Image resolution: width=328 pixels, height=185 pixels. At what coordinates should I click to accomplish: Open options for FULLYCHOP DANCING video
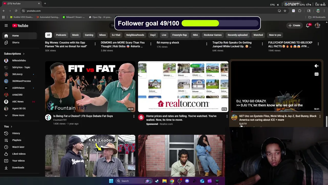pos(318,44)
